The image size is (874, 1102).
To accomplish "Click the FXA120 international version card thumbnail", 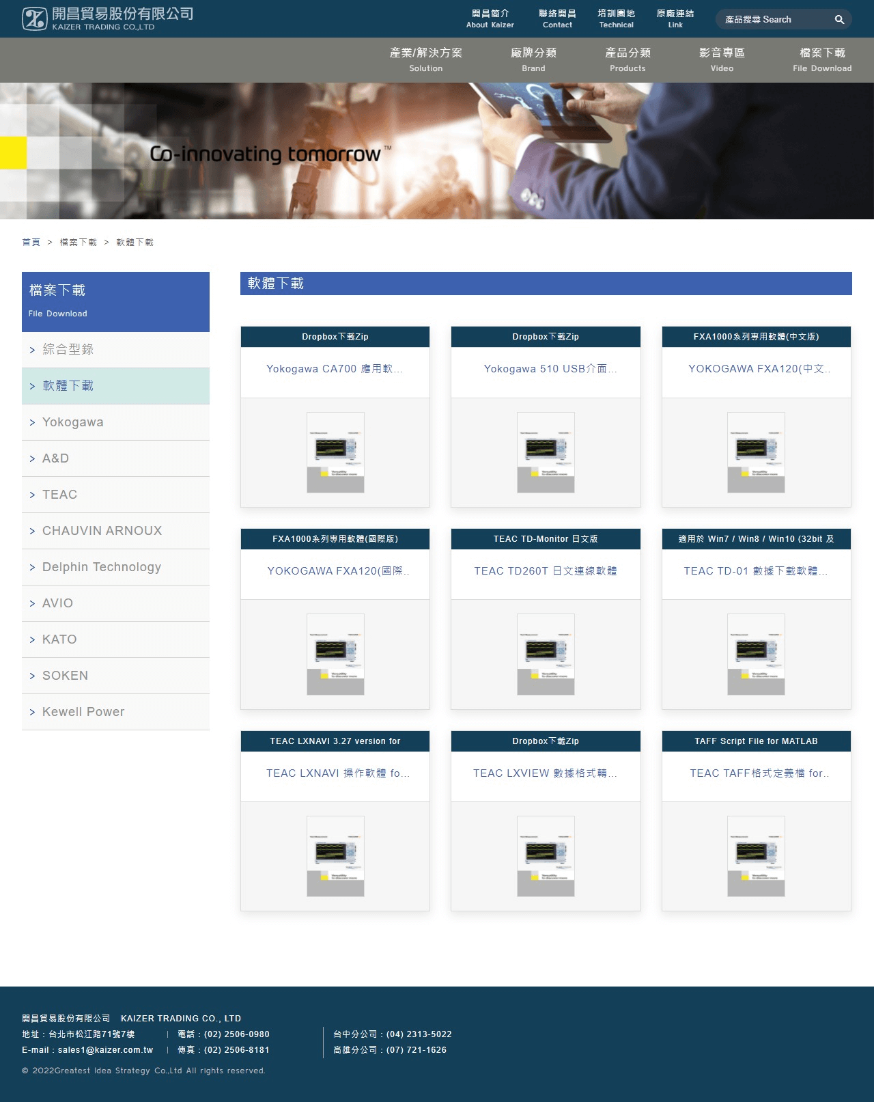I will click(x=335, y=655).
